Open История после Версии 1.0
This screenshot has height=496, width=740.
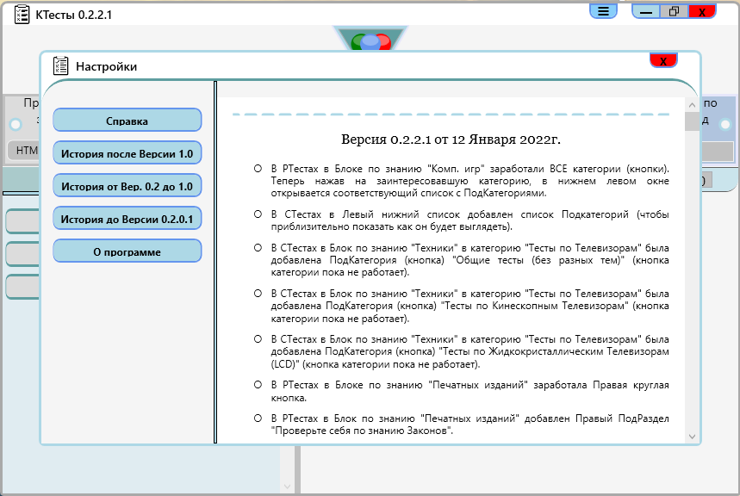127,153
